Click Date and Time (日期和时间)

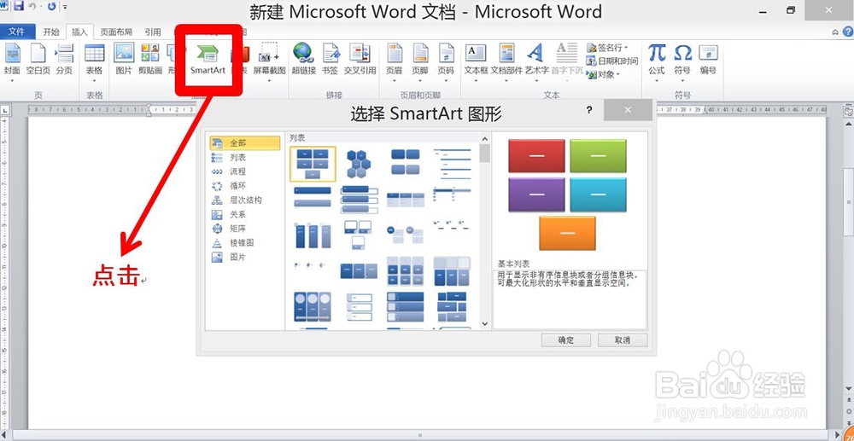pyautogui.click(x=611, y=61)
